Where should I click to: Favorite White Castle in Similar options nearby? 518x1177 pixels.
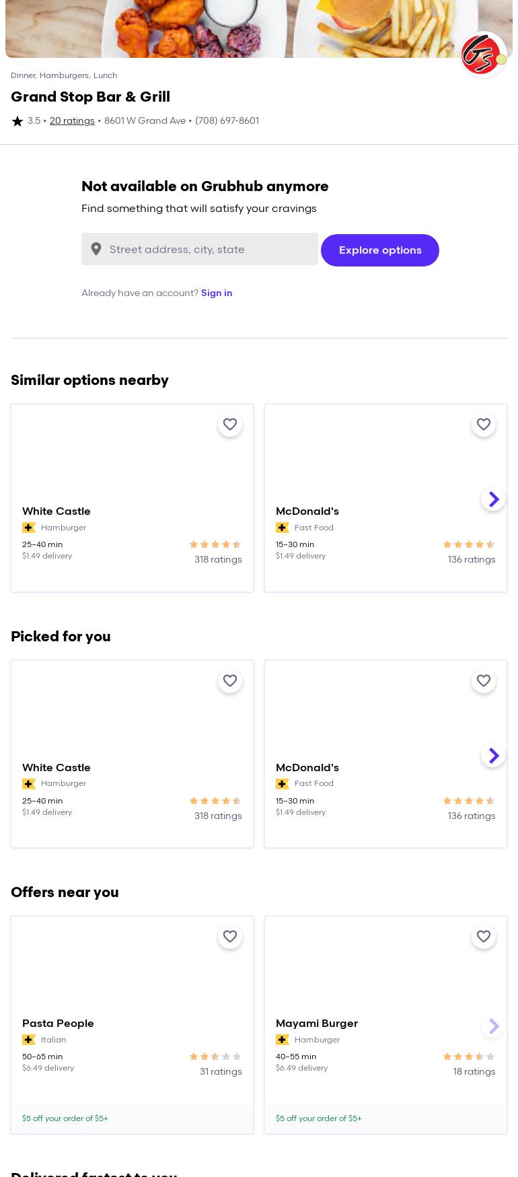(230, 425)
